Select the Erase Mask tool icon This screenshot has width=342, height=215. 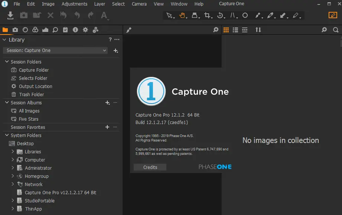click(x=296, y=16)
